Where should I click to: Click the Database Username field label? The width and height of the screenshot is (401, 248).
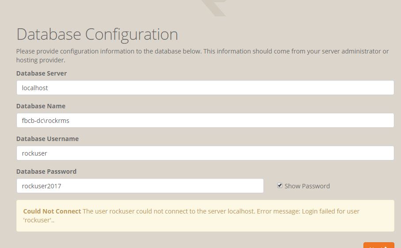pyautogui.click(x=47, y=139)
